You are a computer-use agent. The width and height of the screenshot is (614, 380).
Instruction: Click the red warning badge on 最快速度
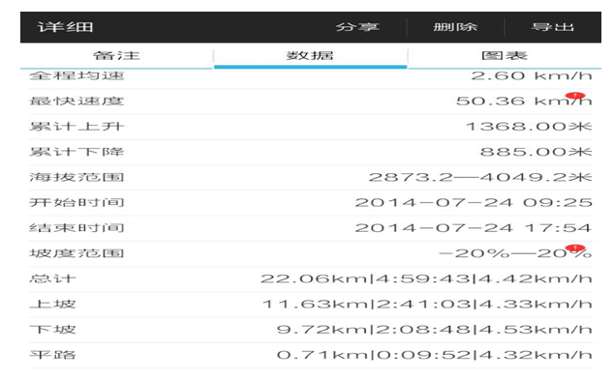coord(575,96)
